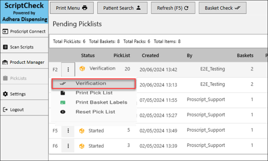Image resolution: width=268 pixels, height=161 pixels.
Task: Click the double-check icon in Basket Check
Action: 238,8
